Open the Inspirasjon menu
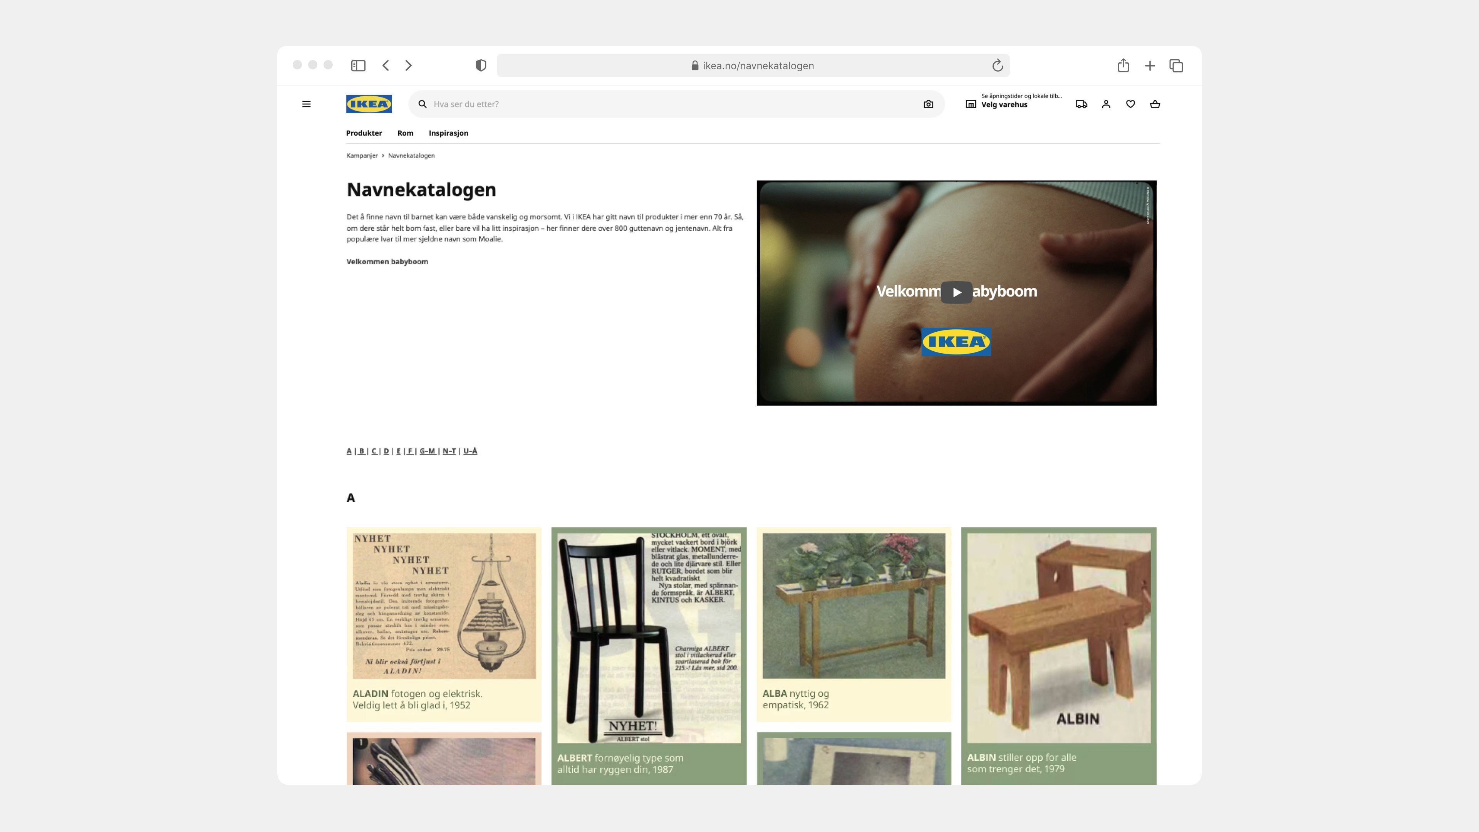Image resolution: width=1479 pixels, height=832 pixels. (448, 133)
